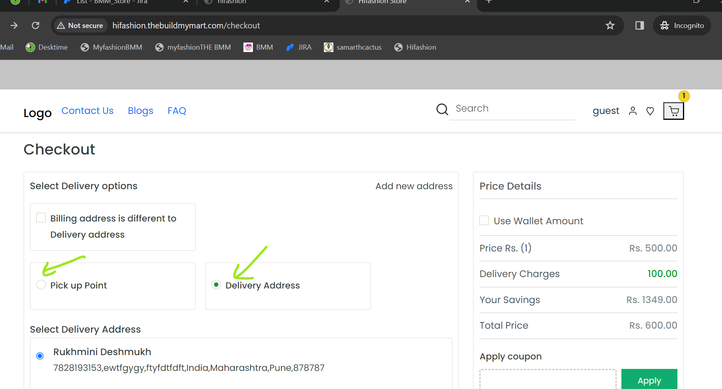Screen dimensions: 722x389
Task: Open the Mail bookmark
Action: 7,47
